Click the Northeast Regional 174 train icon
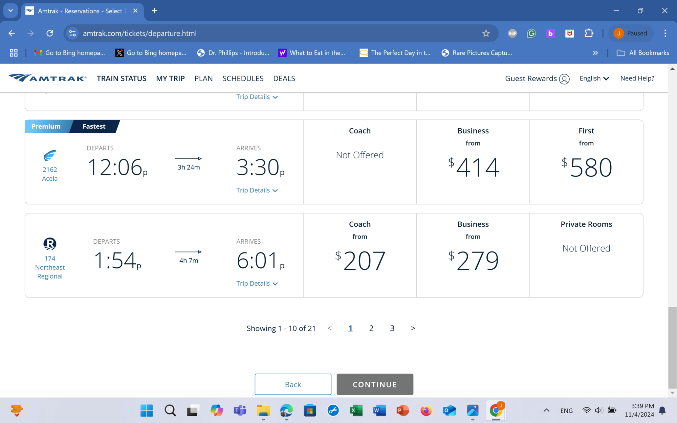This screenshot has height=423, width=677. 50,244
